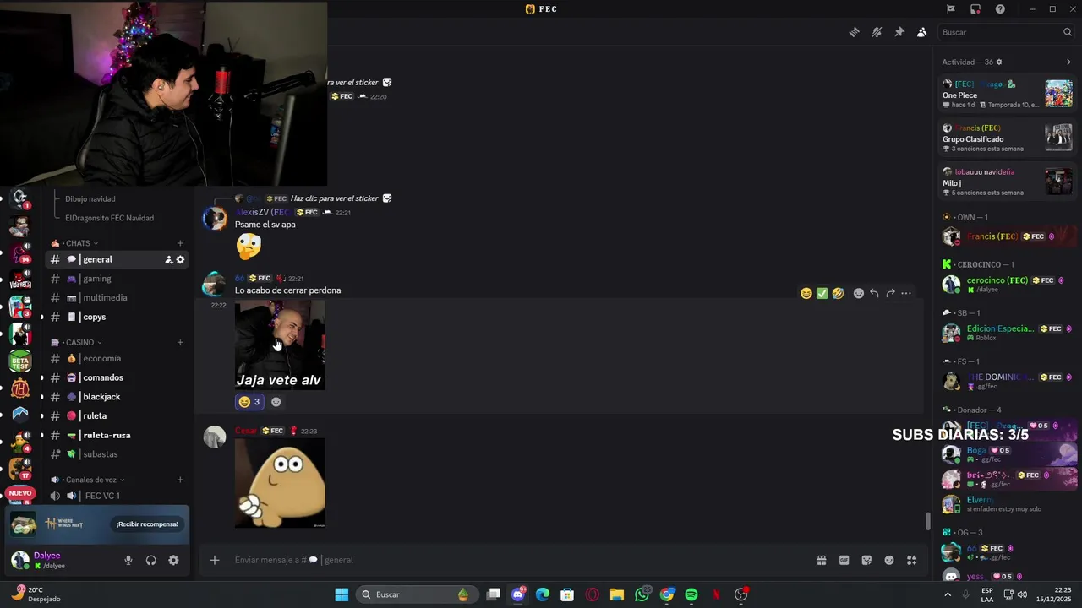The width and height of the screenshot is (1082, 608).
Task: Open the apps launcher icon
Action: [x=911, y=560]
